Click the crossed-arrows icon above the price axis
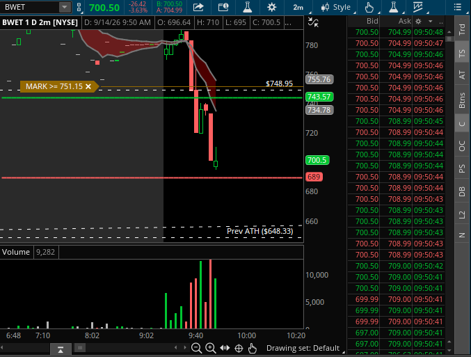471x357 pixels. [313, 22]
